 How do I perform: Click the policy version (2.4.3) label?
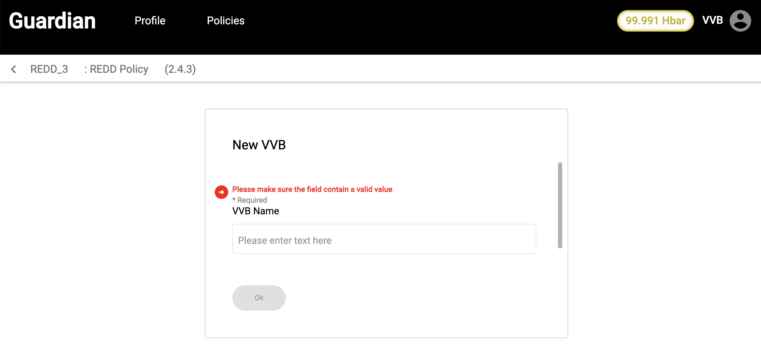tap(180, 69)
